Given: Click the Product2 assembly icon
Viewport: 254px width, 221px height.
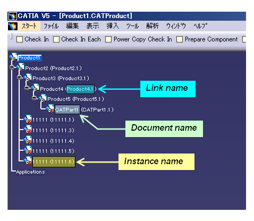Looking at the screenshot, I should pos(21,67).
